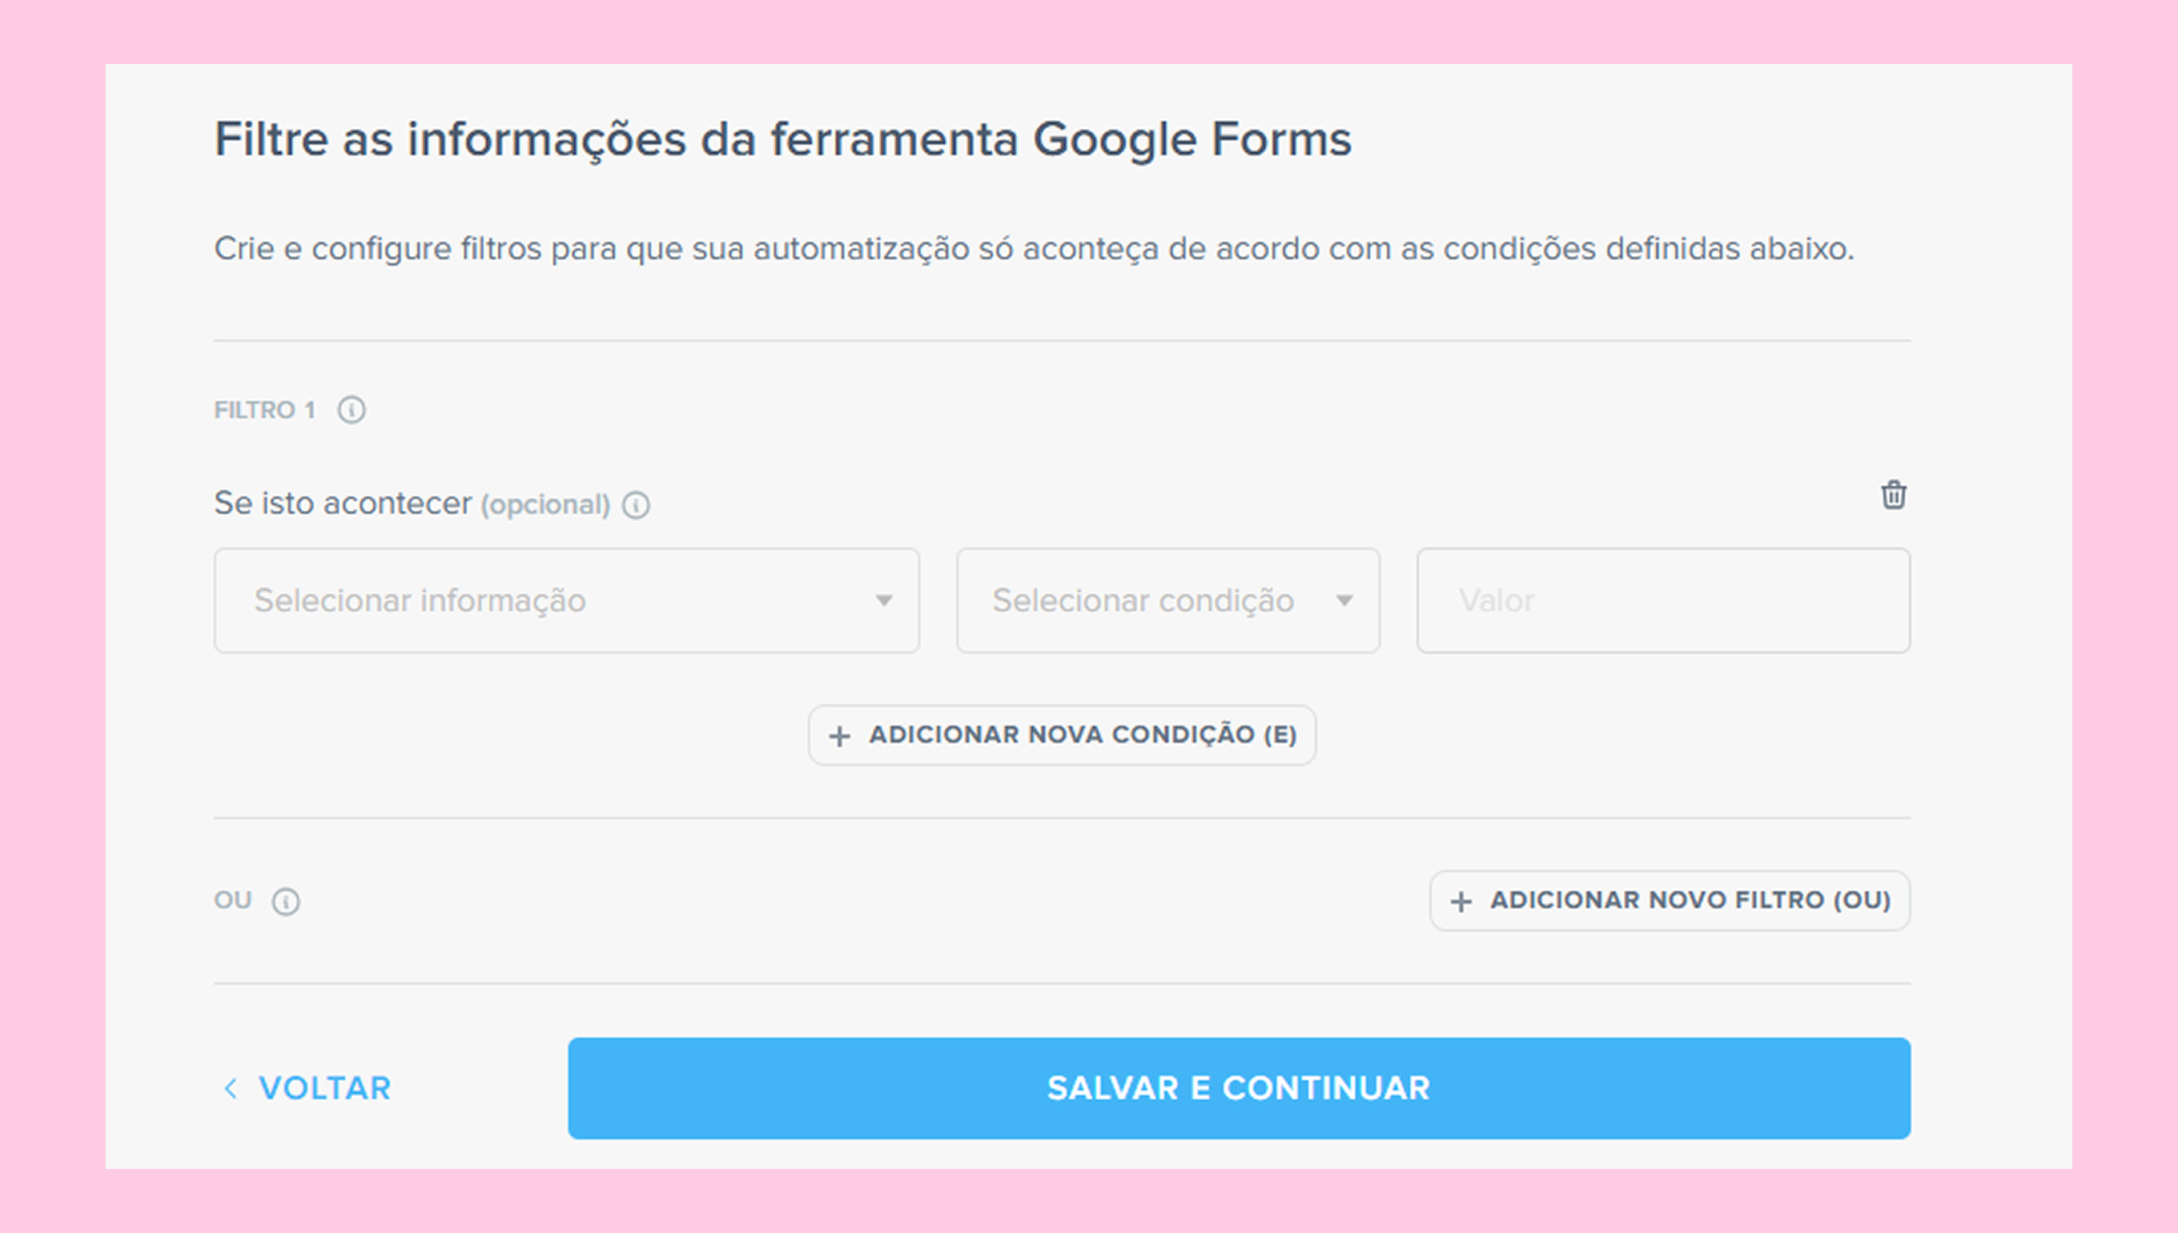Click the back chevron icon beside Voltar
Viewport: 2178px width, 1233px height.
230,1089
